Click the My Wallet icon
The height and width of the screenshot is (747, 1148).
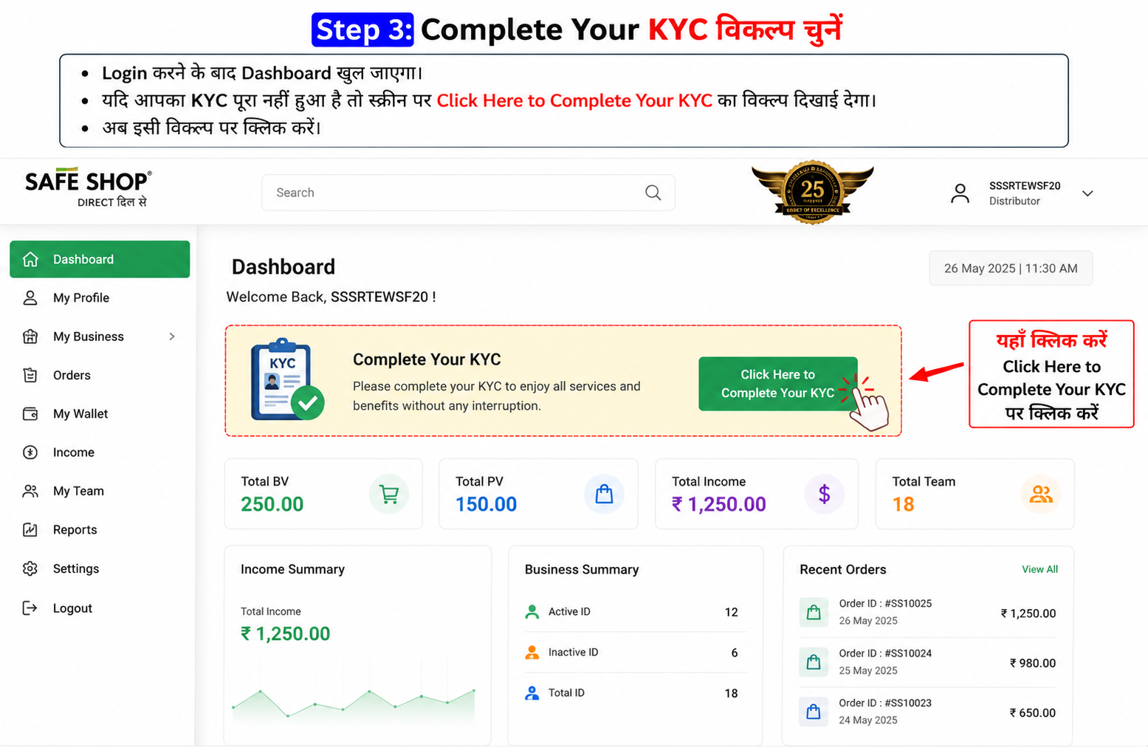pos(30,413)
